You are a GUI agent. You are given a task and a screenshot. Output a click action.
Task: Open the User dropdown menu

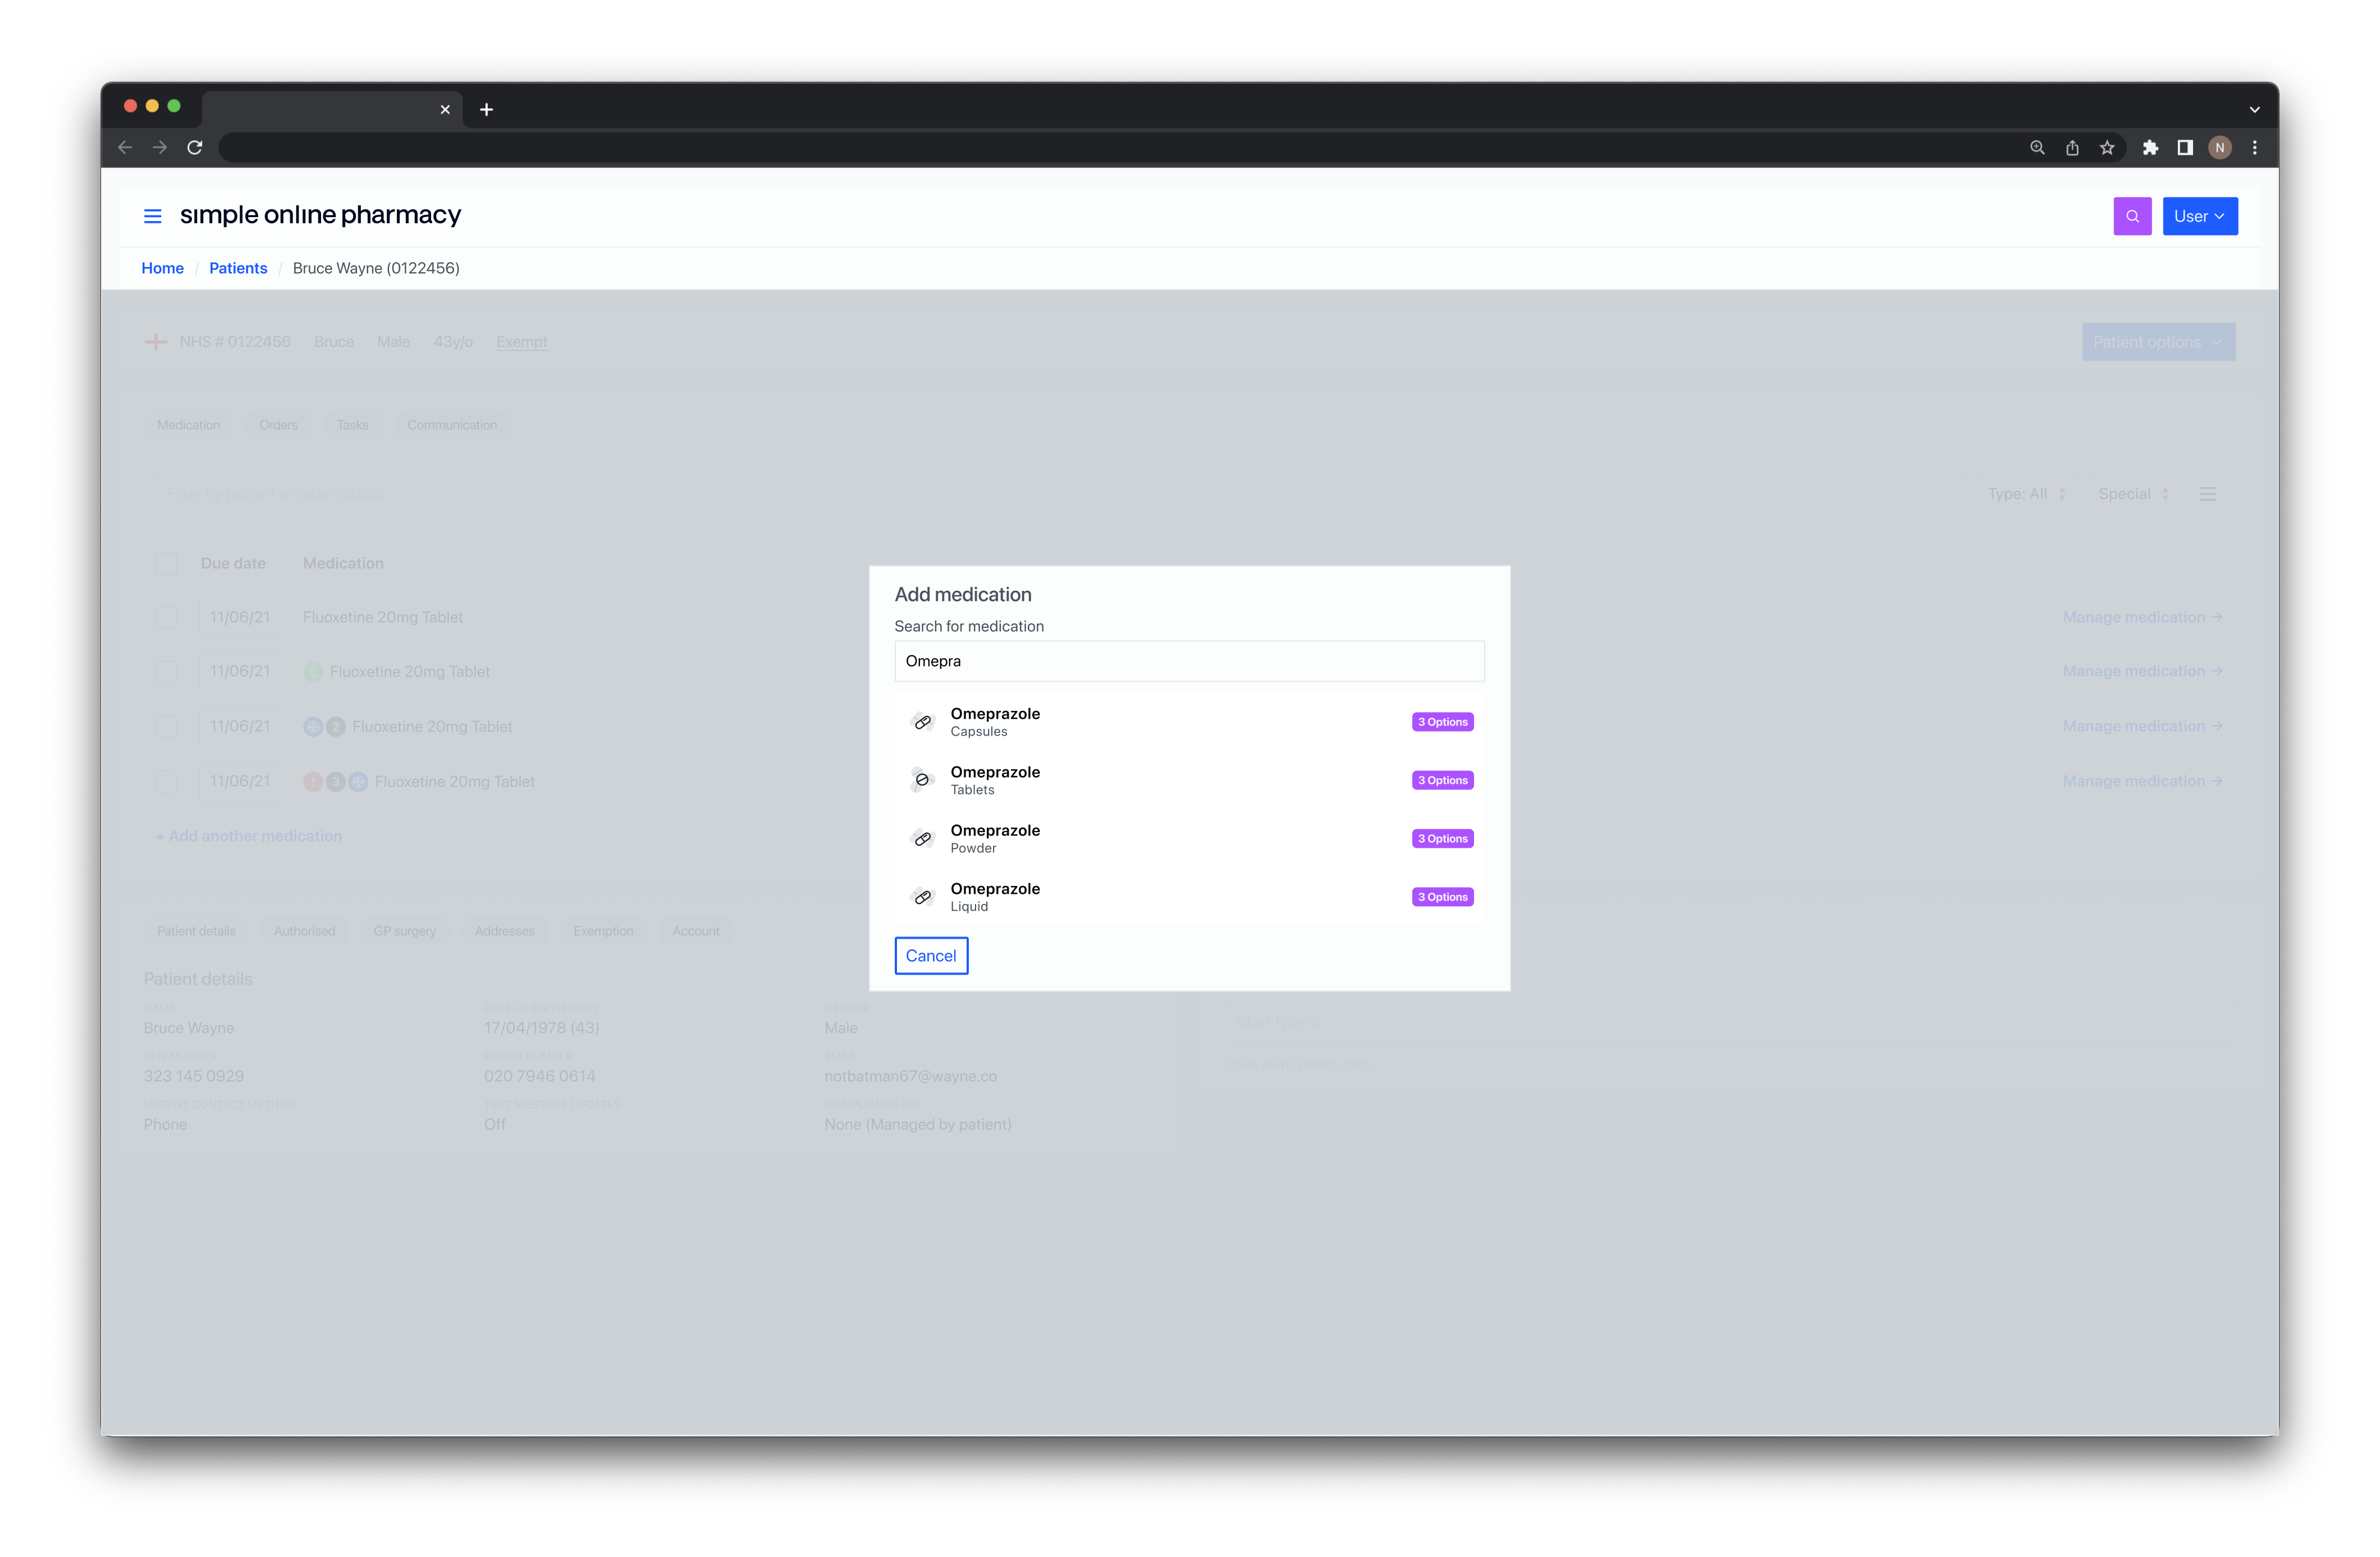(x=2199, y=216)
